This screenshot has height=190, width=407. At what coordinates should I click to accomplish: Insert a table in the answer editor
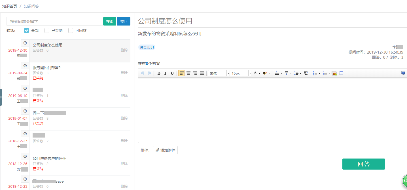tap(341, 73)
